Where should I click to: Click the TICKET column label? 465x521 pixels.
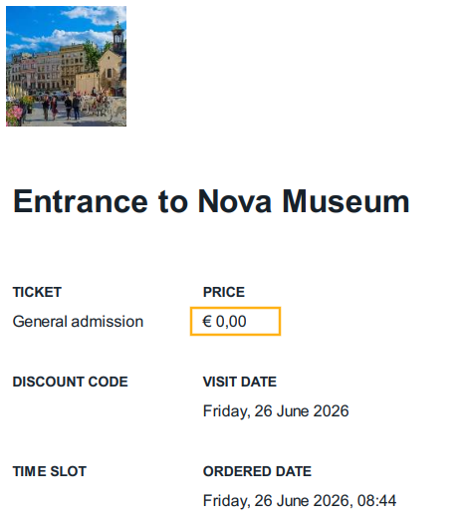tap(37, 292)
